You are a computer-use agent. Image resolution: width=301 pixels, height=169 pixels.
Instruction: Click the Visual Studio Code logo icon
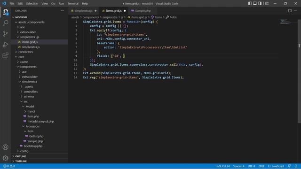click(4, 3)
